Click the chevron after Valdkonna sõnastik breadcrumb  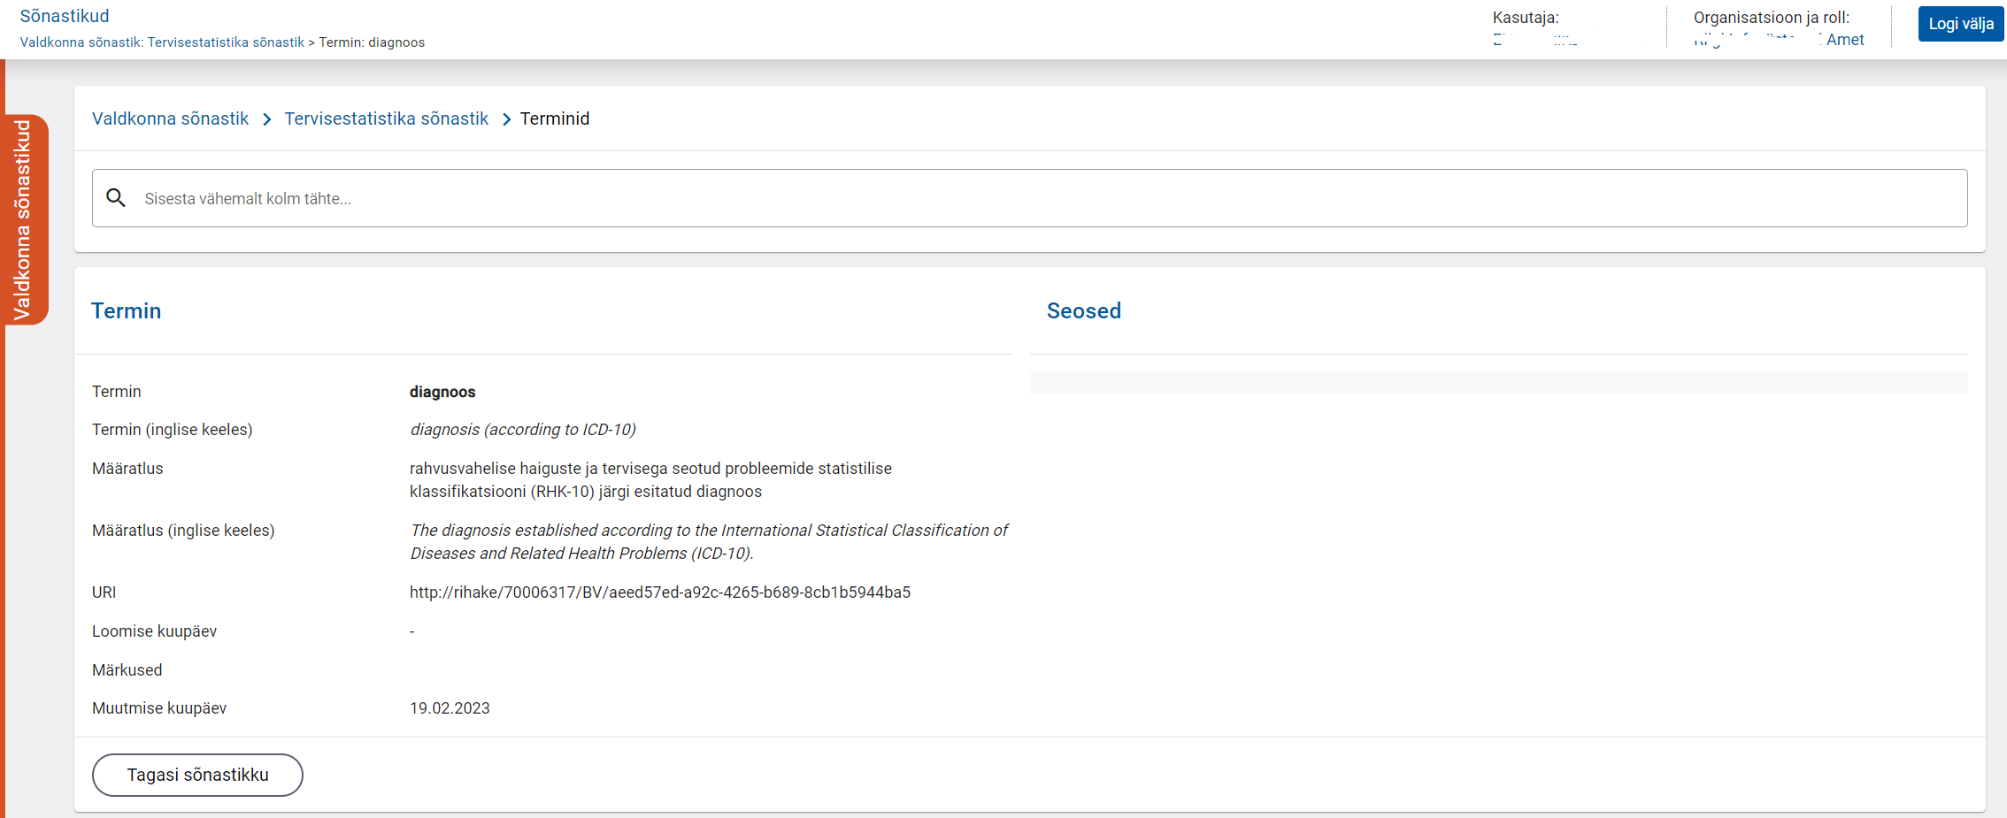pyautogui.click(x=267, y=119)
